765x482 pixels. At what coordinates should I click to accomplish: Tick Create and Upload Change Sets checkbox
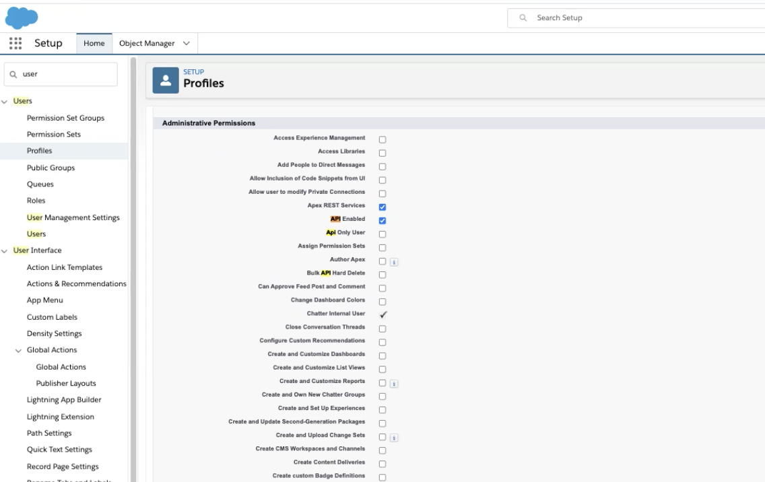(x=382, y=437)
